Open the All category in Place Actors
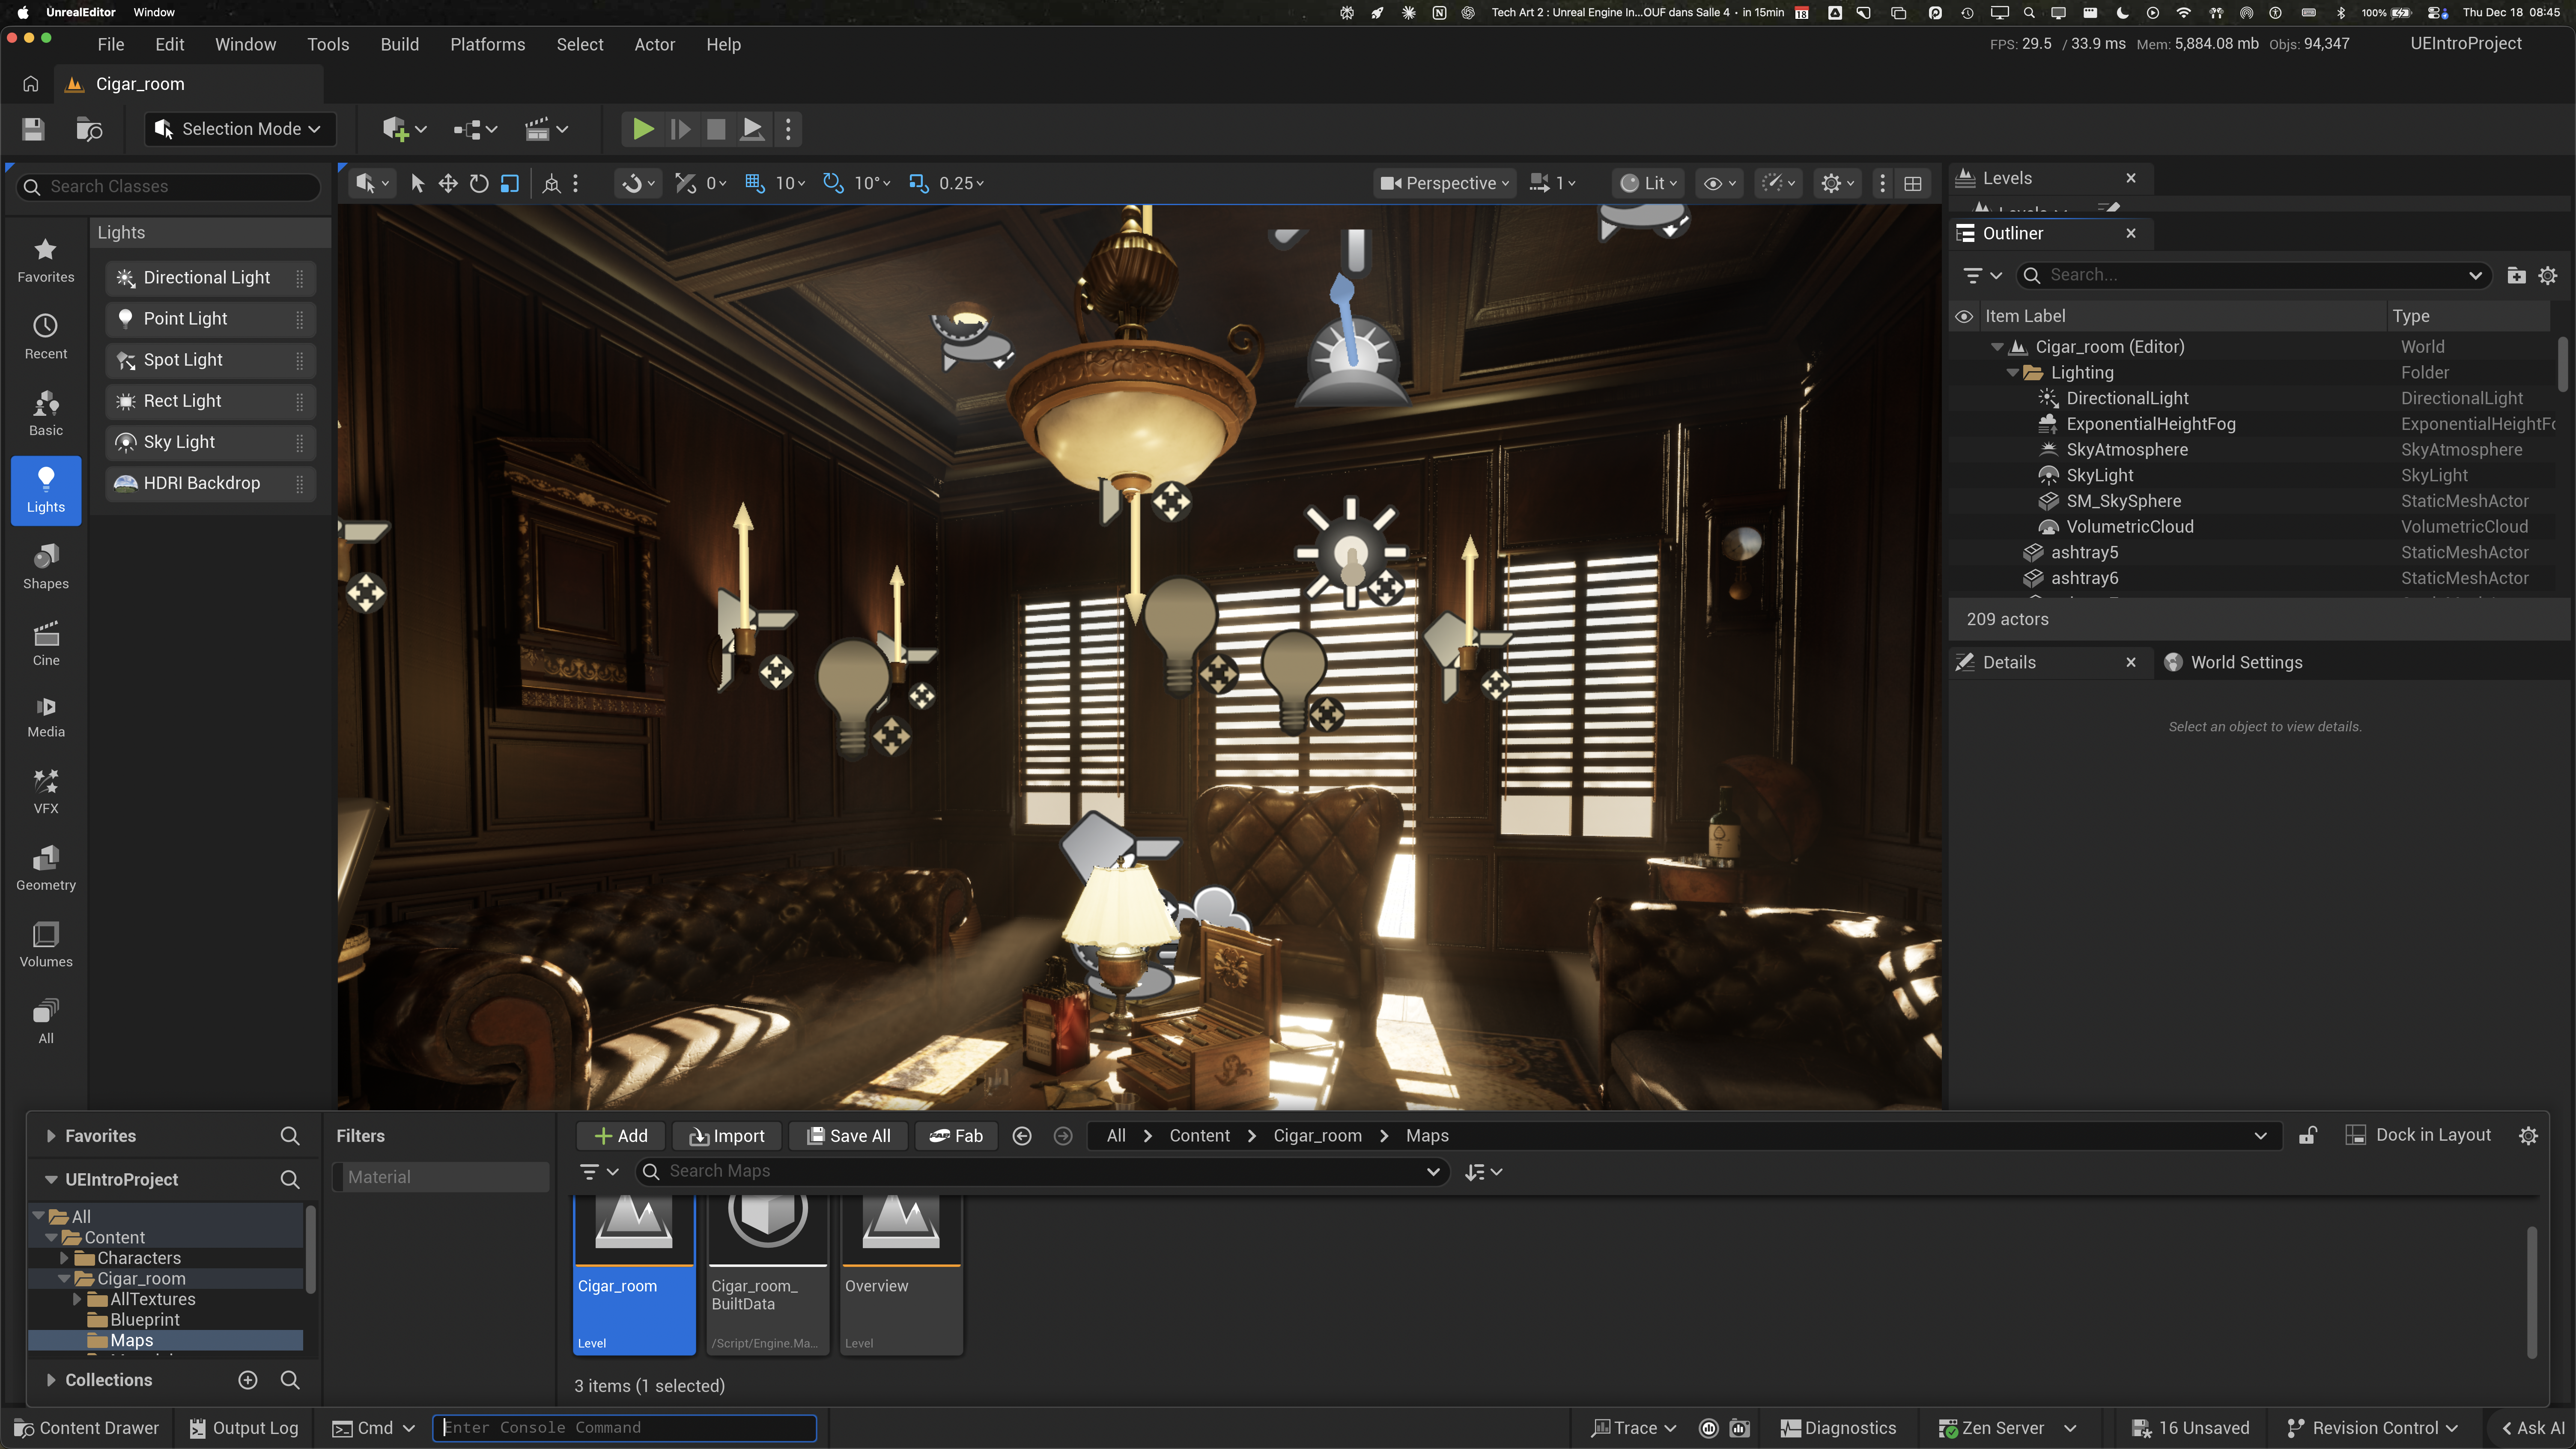The width and height of the screenshot is (2576, 1449). (x=46, y=1021)
